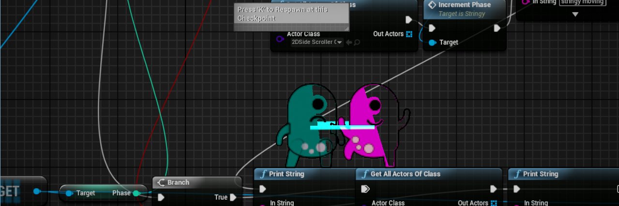
Task: Click the Phase output pin
Action: click(136, 193)
